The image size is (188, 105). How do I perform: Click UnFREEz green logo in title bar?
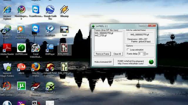[93, 26]
